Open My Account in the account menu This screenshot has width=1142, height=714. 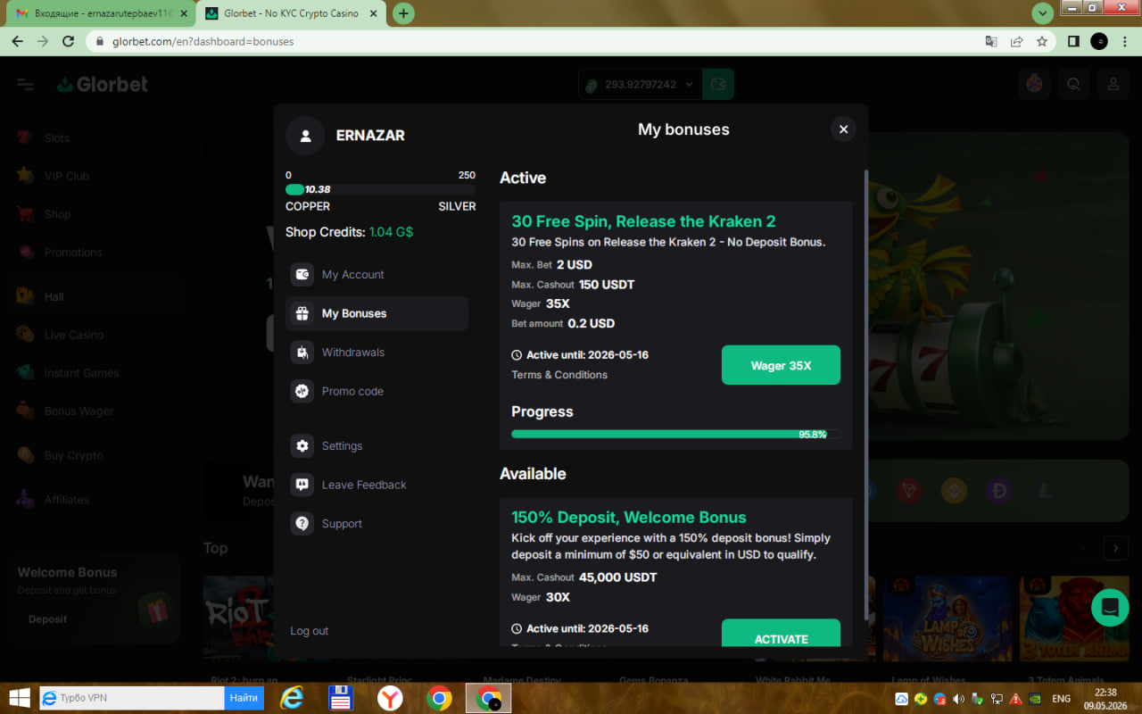pyautogui.click(x=377, y=275)
